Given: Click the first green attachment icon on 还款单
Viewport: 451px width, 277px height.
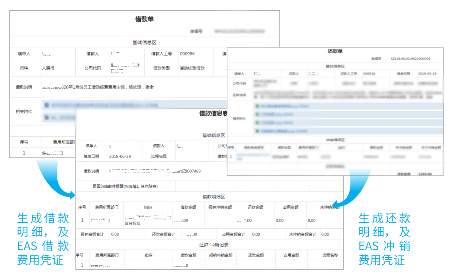Looking at the screenshot, I should click(x=257, y=105).
